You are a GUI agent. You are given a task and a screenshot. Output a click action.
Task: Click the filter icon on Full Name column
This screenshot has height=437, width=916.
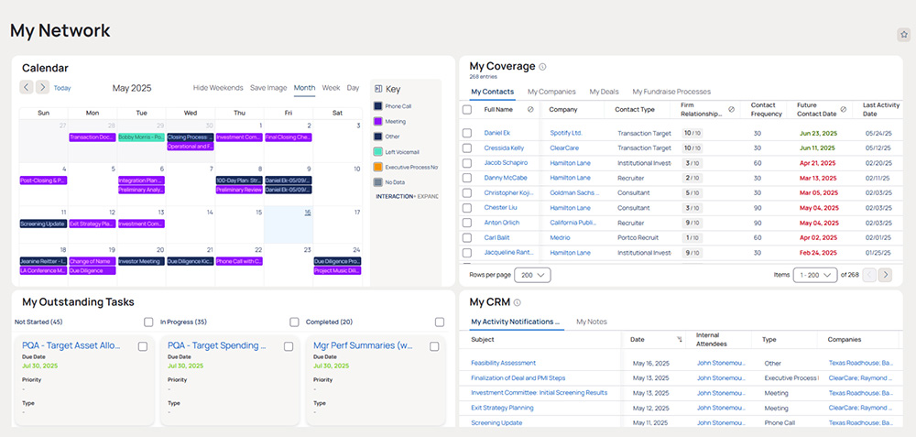click(530, 109)
